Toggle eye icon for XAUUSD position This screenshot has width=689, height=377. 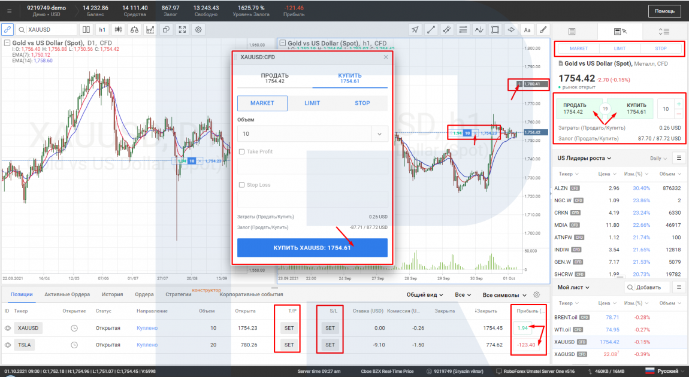click(7, 328)
